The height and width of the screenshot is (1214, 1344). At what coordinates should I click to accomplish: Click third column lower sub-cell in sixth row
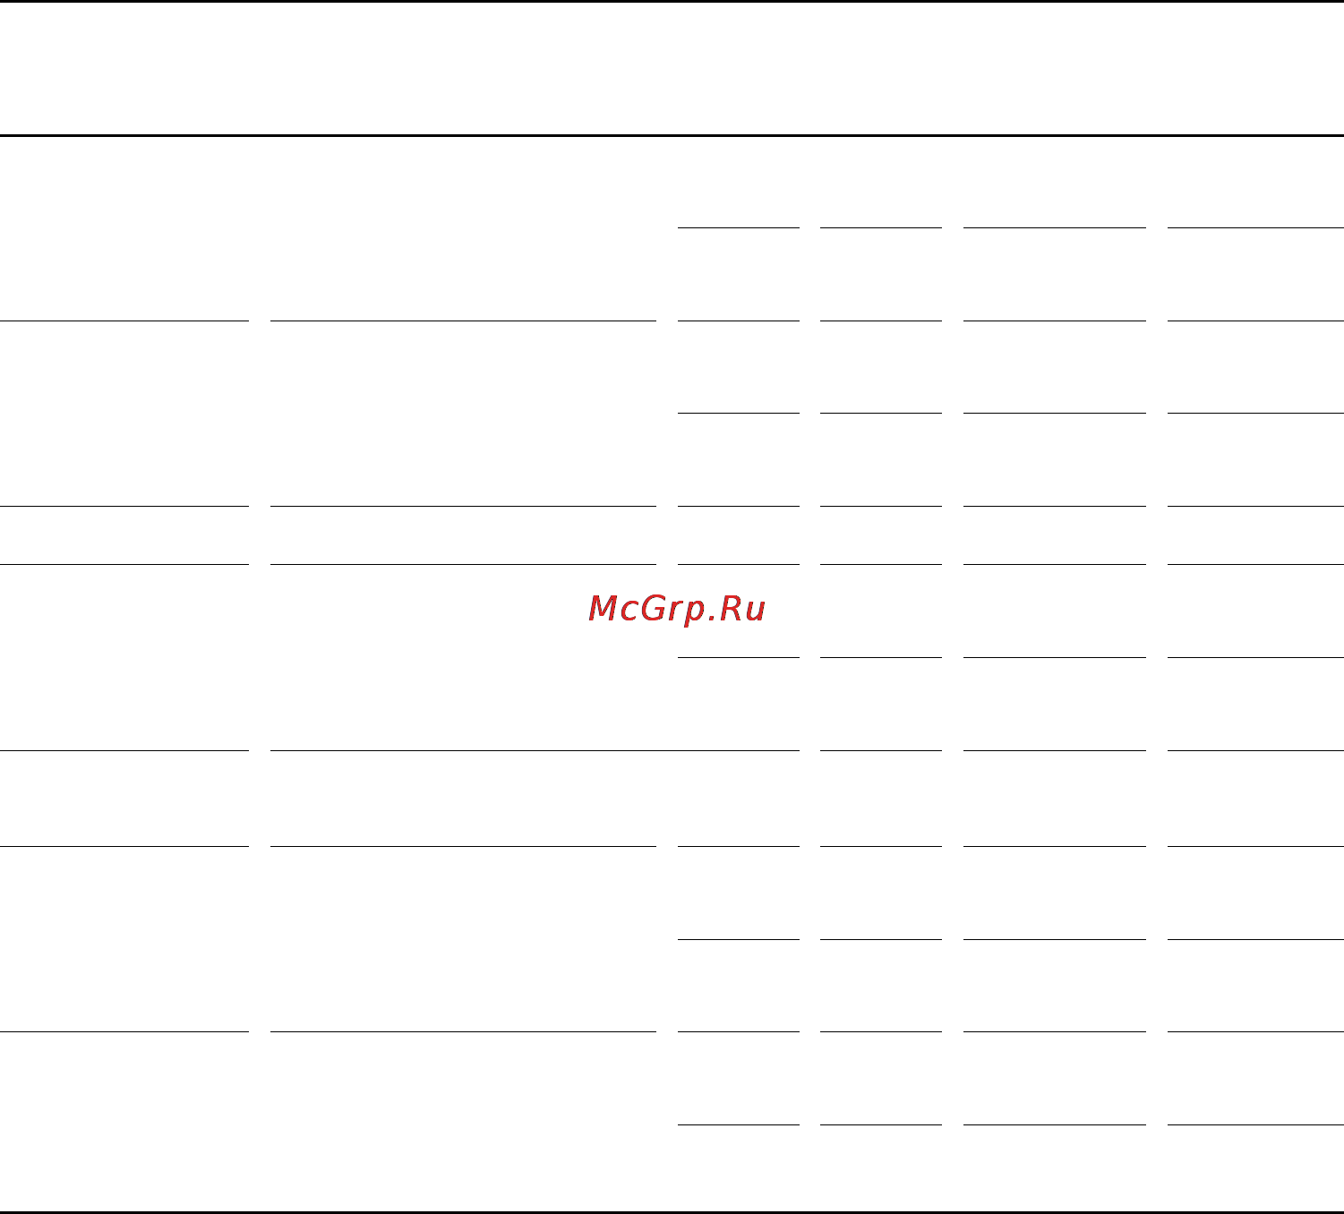pos(739,986)
